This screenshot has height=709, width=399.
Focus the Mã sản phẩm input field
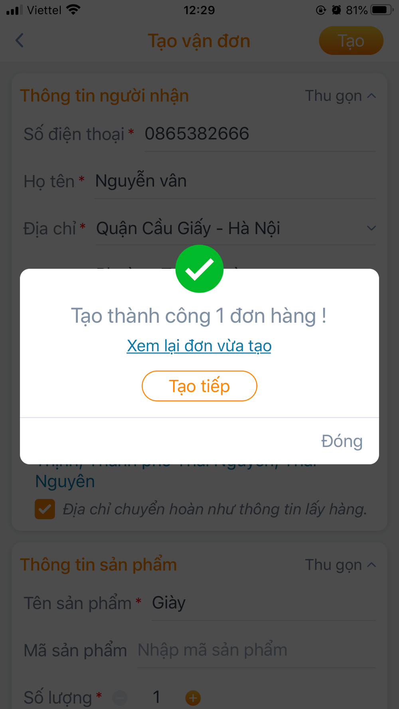click(257, 650)
